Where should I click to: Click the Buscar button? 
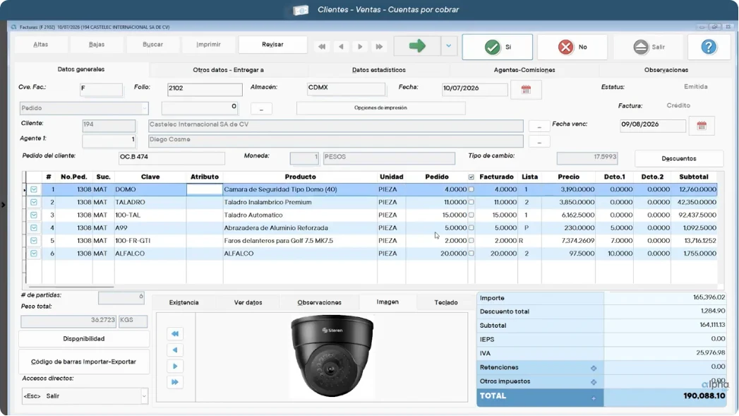(x=152, y=44)
